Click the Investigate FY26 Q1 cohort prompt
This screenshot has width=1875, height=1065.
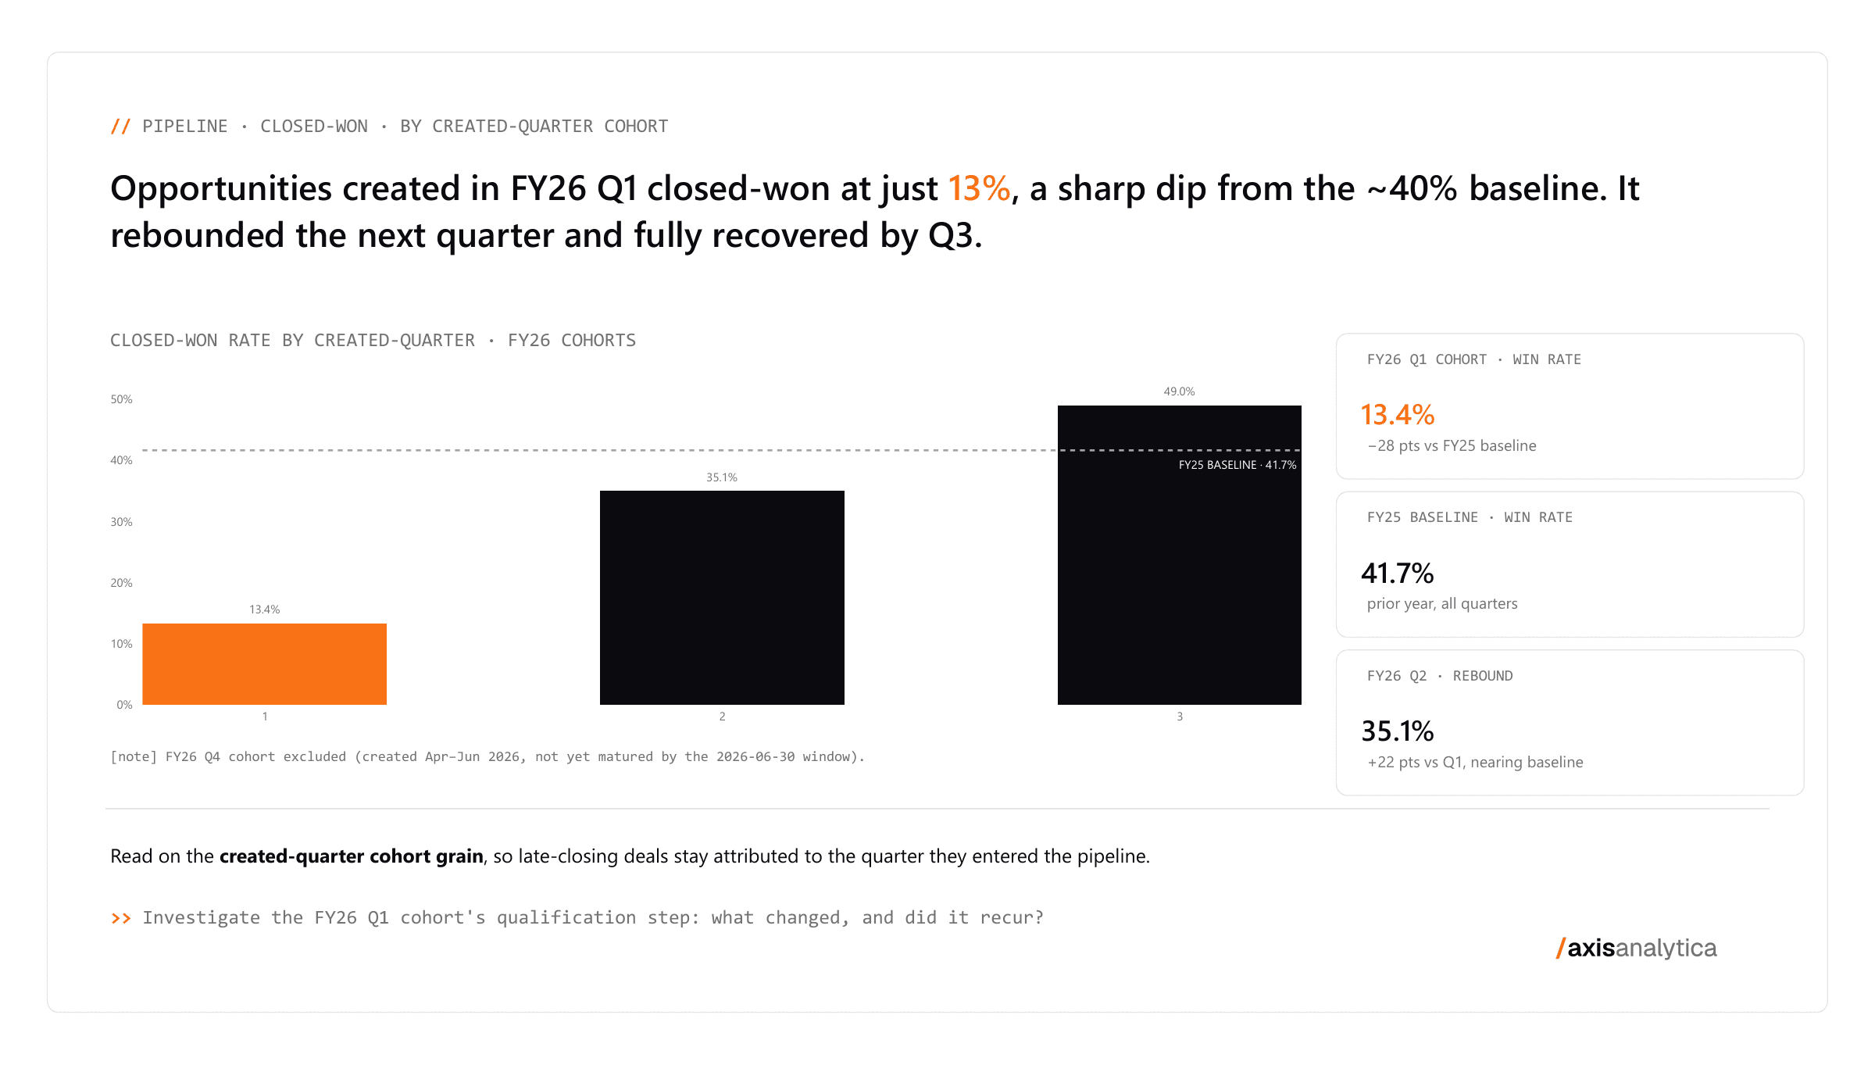click(x=593, y=918)
